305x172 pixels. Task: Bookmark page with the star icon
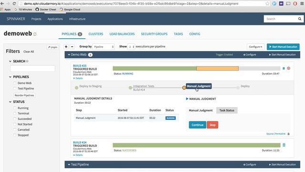[x=267, y=3]
